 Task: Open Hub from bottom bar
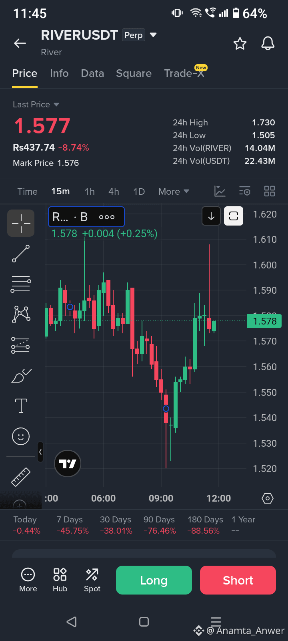pyautogui.click(x=60, y=580)
